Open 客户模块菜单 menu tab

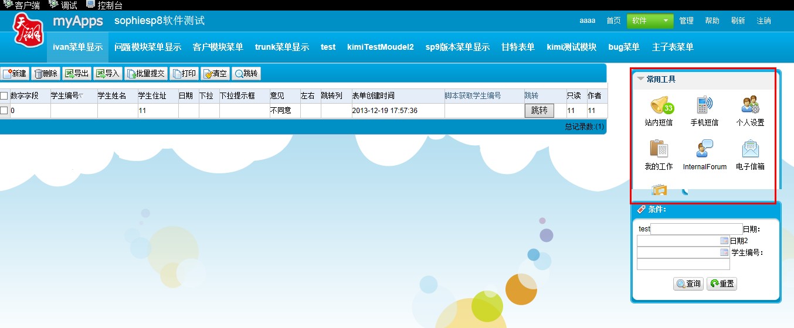coord(218,47)
